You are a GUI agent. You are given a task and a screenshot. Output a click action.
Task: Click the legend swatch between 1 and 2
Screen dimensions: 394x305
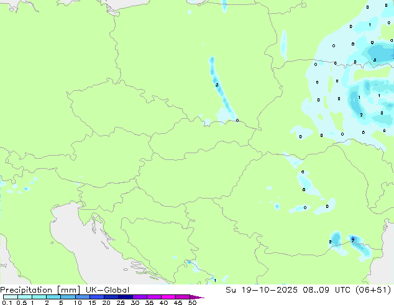39,297
